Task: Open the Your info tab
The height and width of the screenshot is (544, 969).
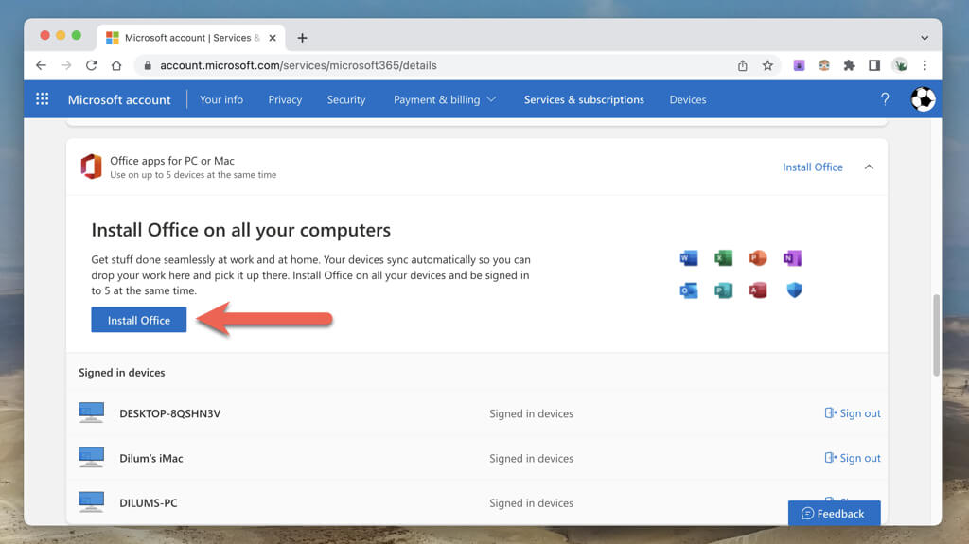Action: 221,99
